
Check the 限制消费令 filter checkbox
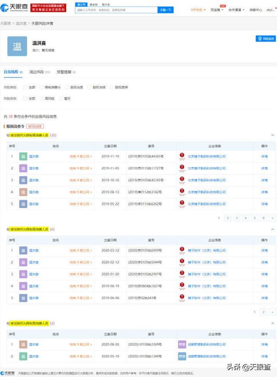41,87
